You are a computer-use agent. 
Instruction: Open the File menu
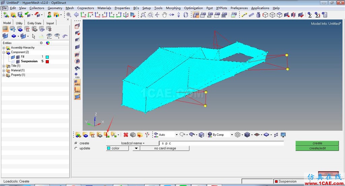point(4,8)
